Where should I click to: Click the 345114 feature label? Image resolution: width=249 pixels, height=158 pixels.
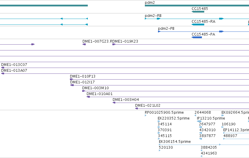(x=165, y=124)
